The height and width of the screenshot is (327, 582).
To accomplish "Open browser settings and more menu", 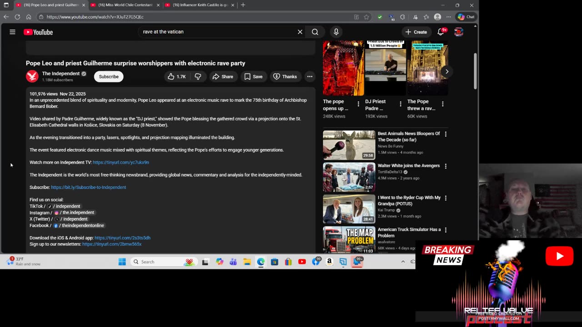I will click(x=449, y=17).
